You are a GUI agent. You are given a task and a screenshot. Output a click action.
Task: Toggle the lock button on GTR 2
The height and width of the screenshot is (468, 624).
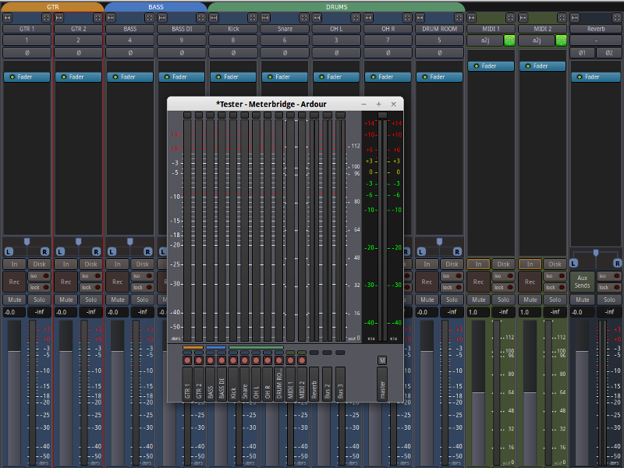point(90,287)
